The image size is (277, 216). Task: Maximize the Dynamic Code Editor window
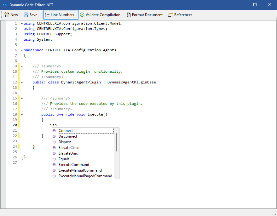click(x=255, y=5)
